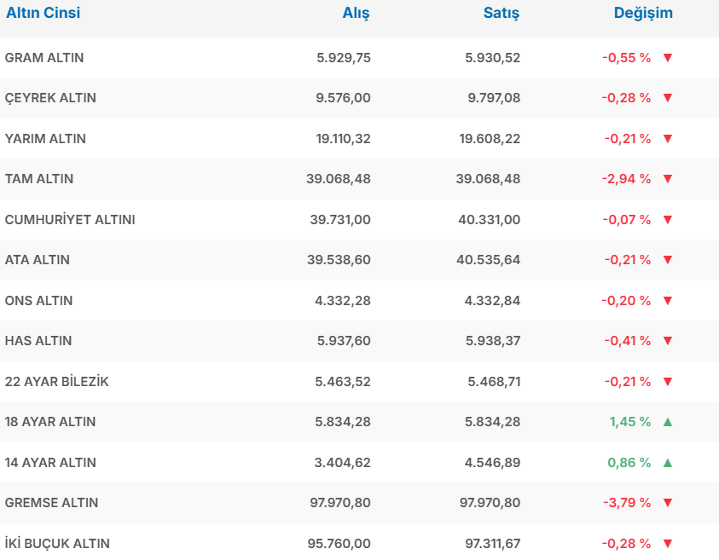
Task: Sort by the Altın Cinsi column header
Action: [43, 14]
